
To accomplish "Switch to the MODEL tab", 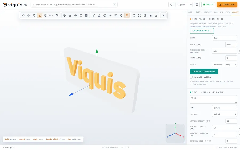I will [191, 12].
